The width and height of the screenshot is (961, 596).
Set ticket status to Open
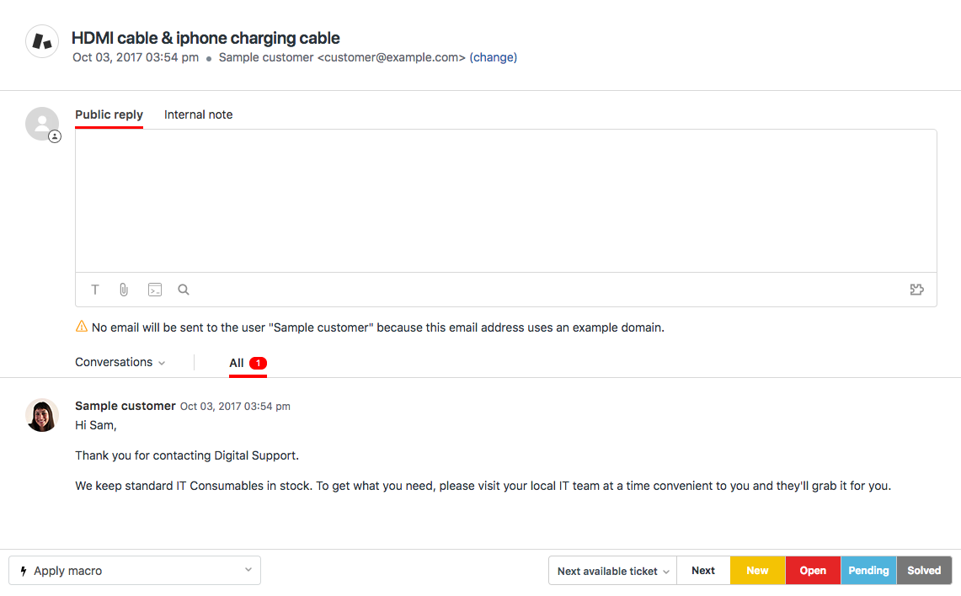point(813,571)
